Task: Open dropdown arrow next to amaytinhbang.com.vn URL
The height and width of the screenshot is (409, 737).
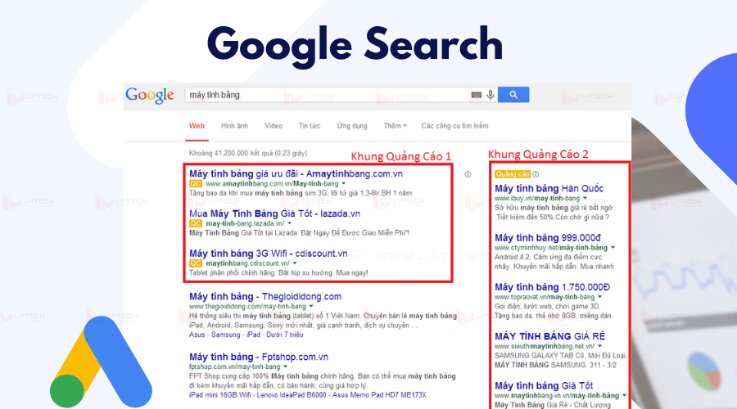Action: pos(344,183)
